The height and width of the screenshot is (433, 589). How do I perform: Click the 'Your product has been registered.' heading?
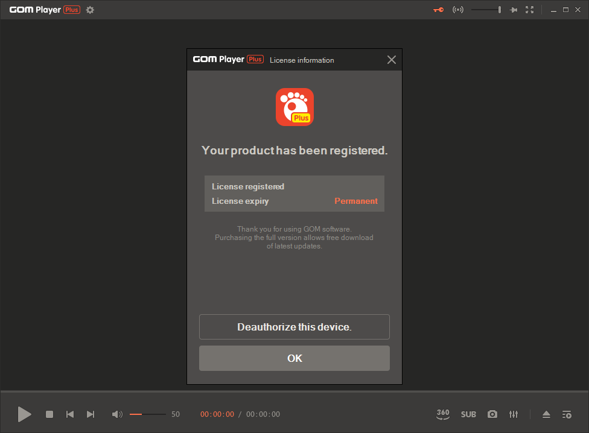pyautogui.click(x=294, y=150)
